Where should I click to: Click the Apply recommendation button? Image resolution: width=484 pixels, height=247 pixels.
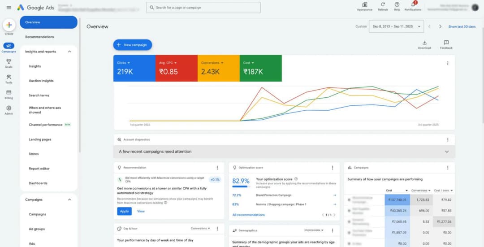(x=124, y=211)
